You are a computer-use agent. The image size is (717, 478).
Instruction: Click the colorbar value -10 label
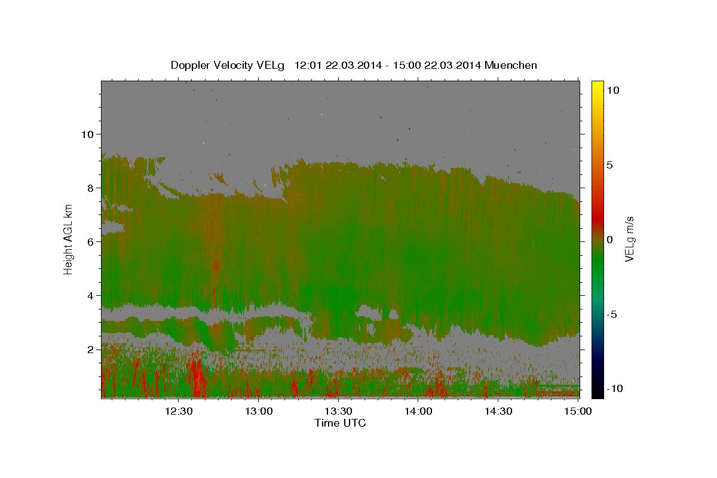coord(615,388)
